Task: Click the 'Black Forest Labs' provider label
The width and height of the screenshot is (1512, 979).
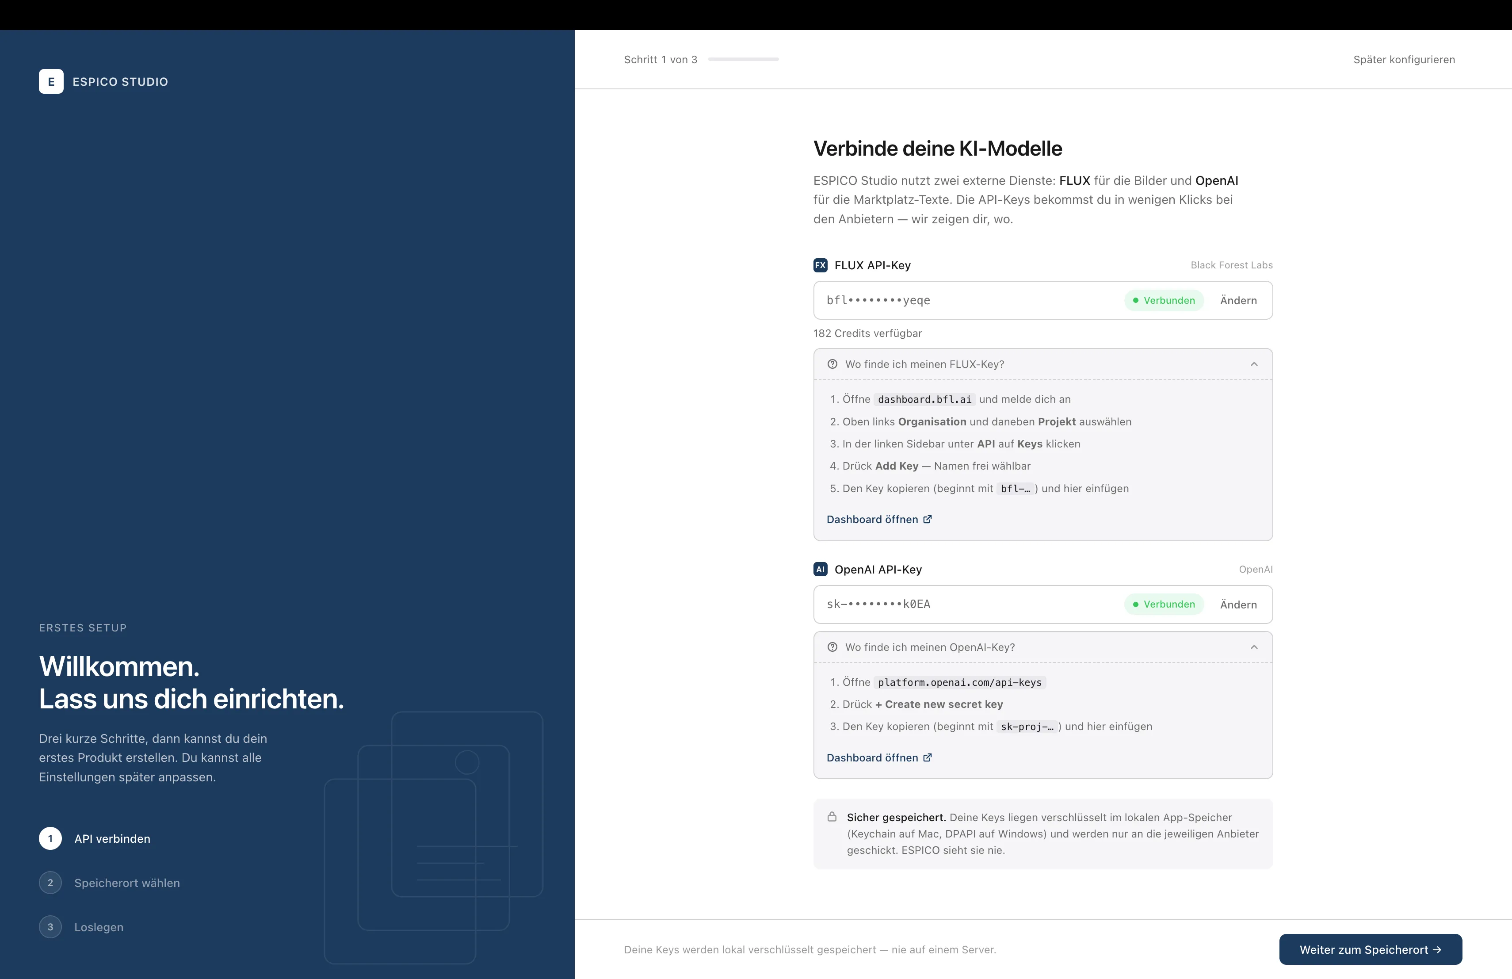Action: coord(1231,265)
